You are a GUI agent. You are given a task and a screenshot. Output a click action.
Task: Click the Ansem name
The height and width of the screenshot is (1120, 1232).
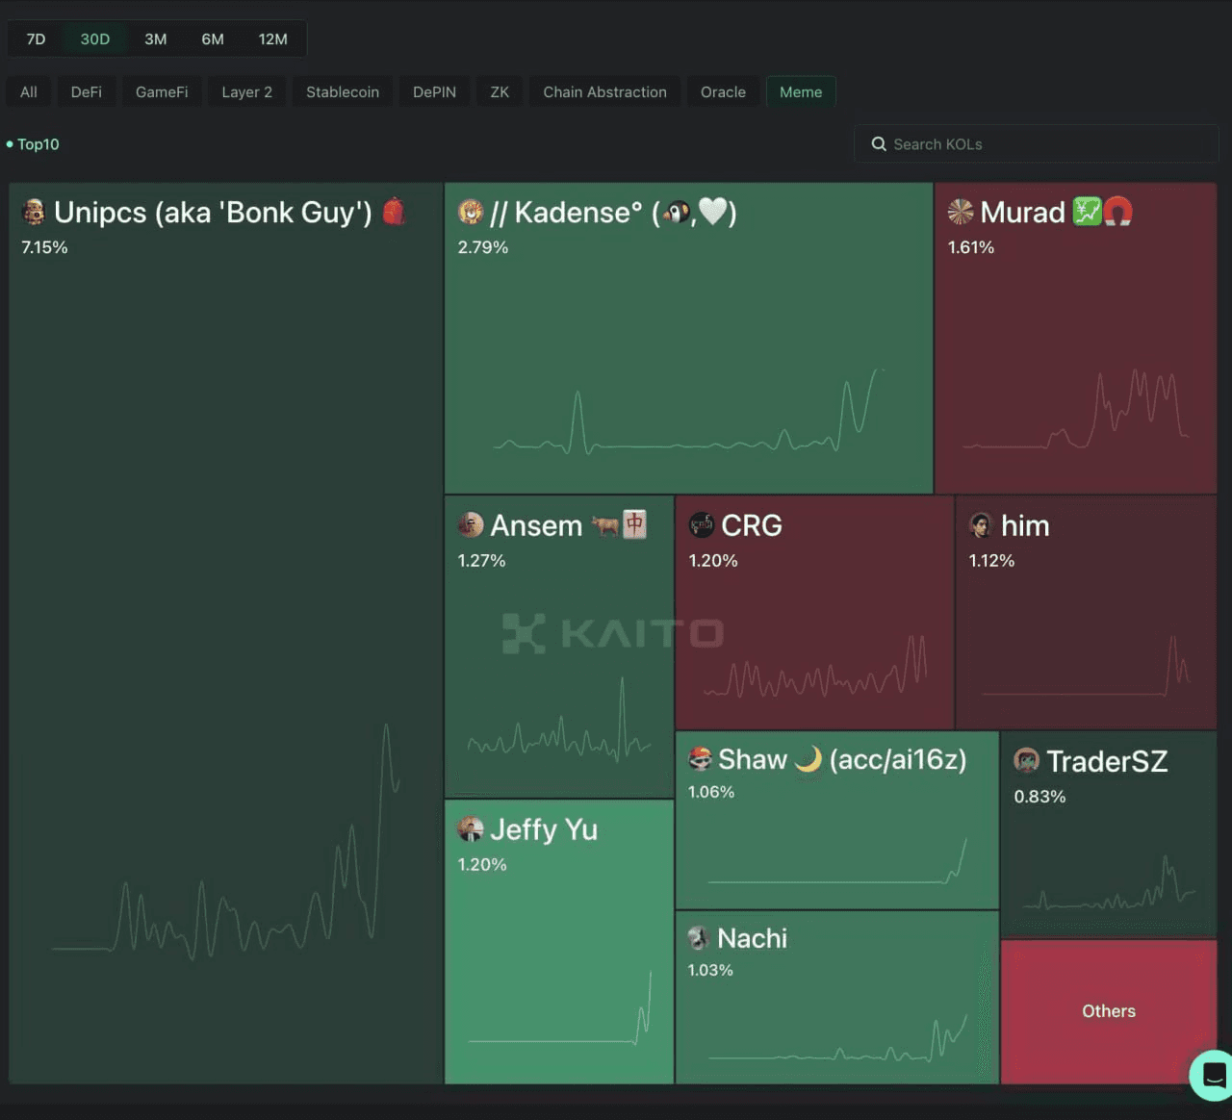pyautogui.click(x=536, y=525)
